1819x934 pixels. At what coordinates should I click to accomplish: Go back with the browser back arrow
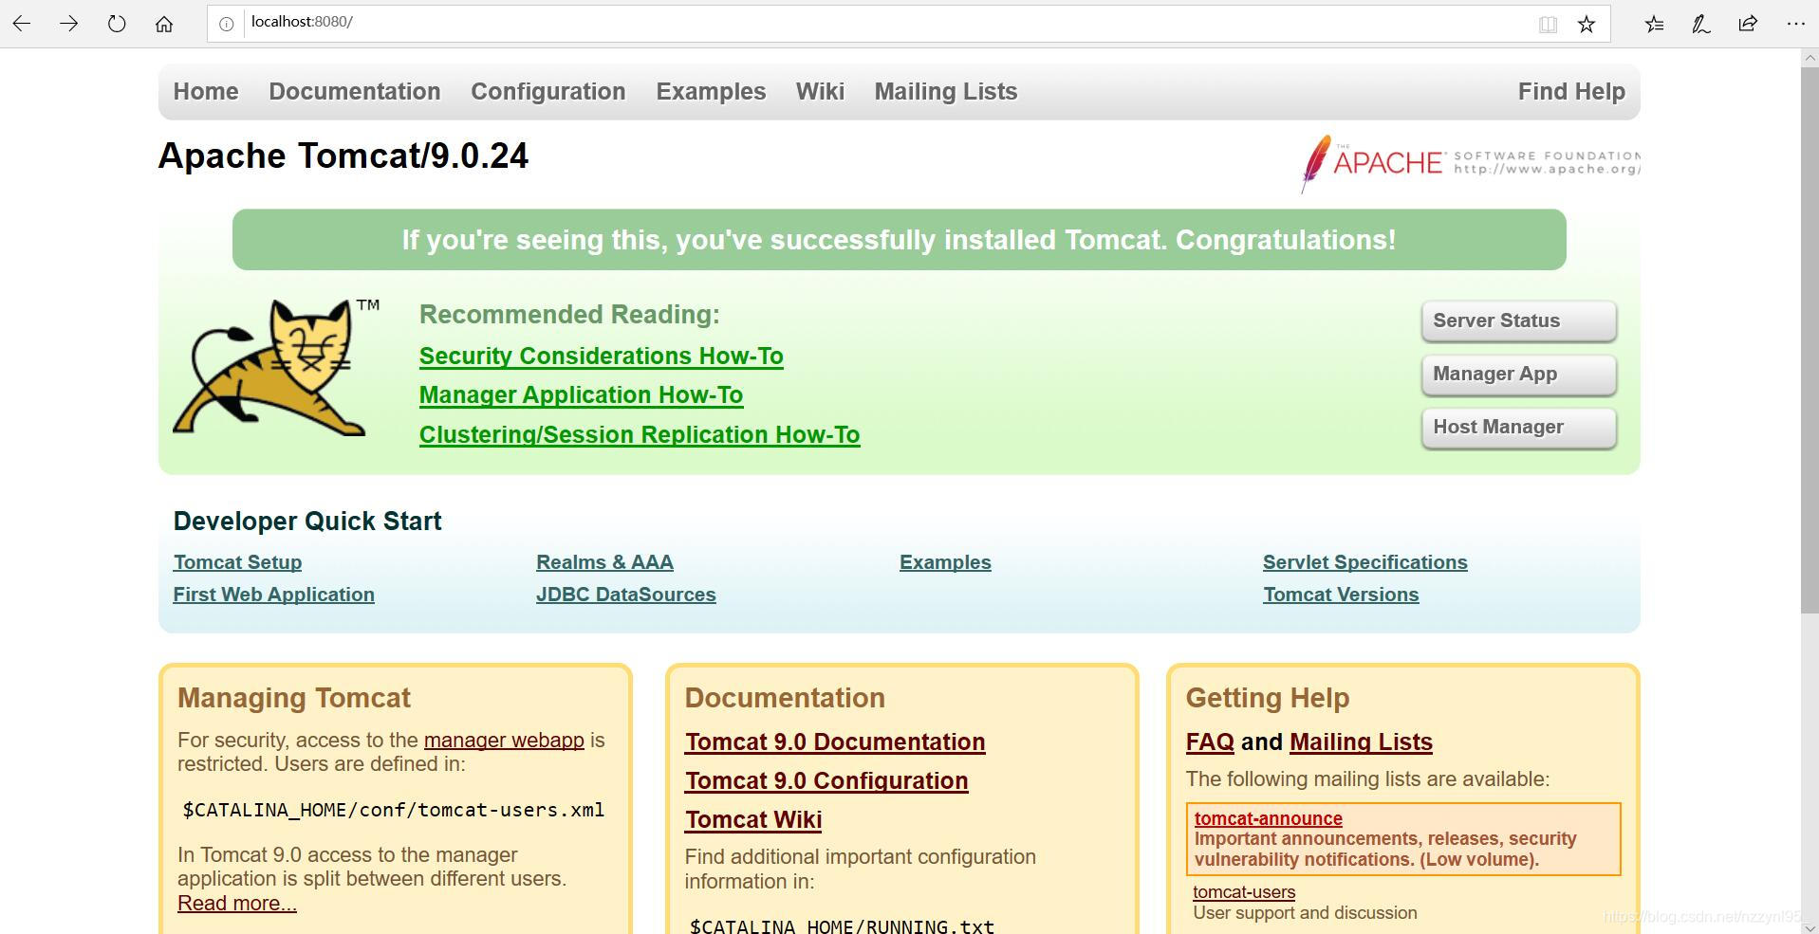22,24
